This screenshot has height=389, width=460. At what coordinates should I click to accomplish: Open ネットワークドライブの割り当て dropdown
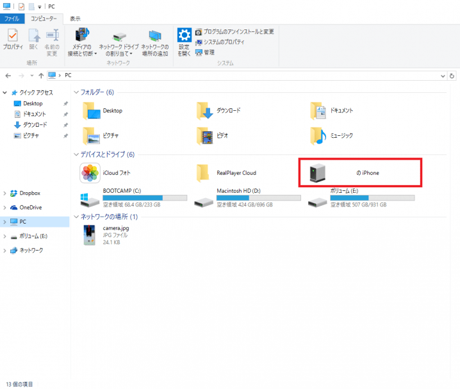119,42
